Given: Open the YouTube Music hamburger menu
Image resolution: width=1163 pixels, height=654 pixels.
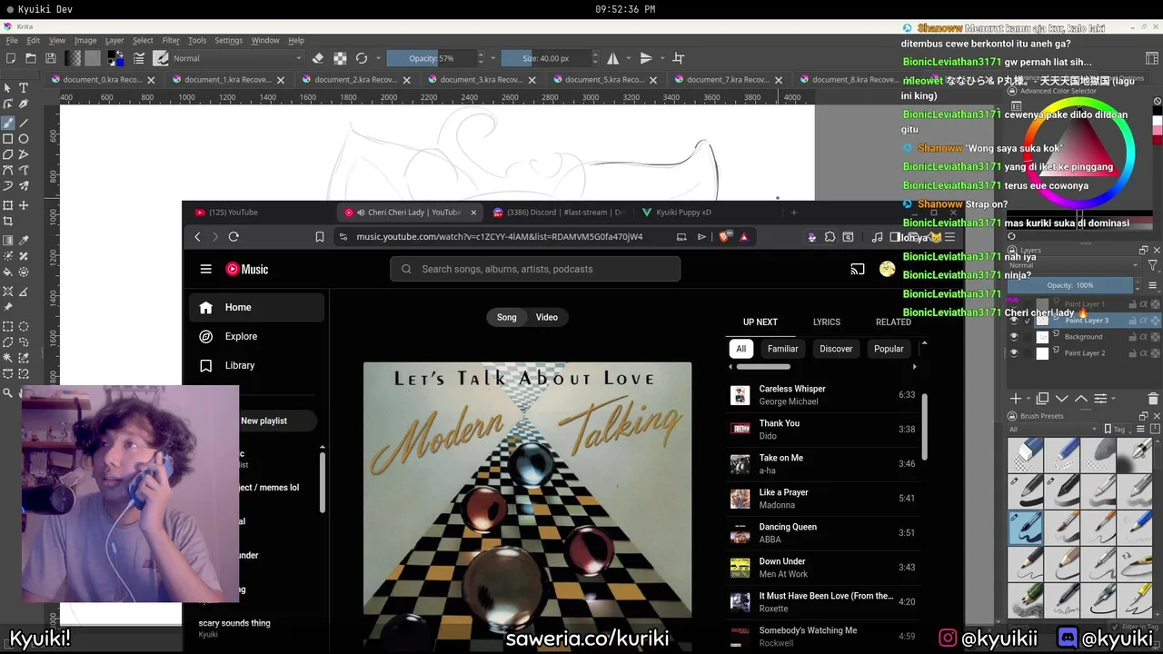Looking at the screenshot, I should [x=206, y=269].
